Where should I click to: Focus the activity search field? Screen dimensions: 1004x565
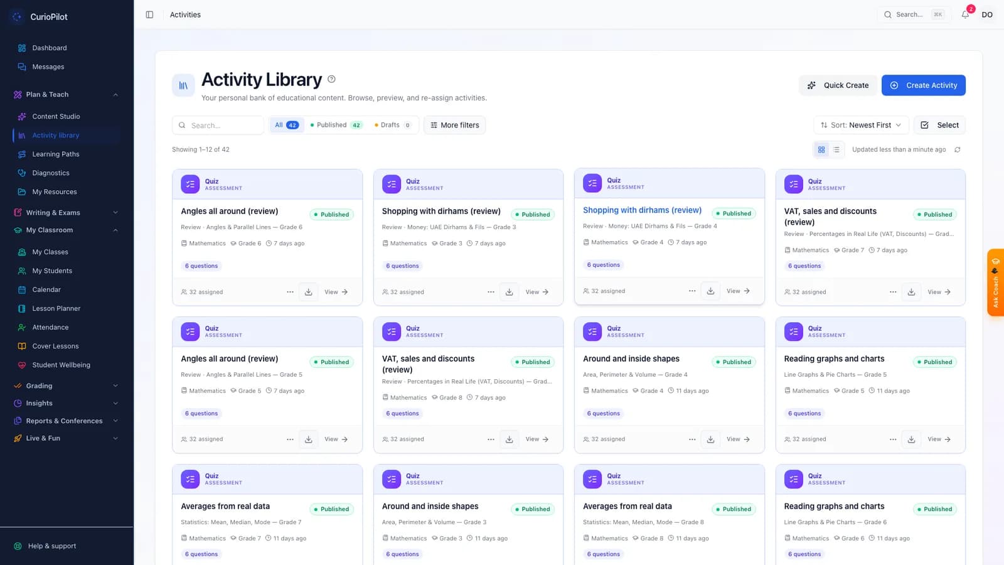point(218,125)
